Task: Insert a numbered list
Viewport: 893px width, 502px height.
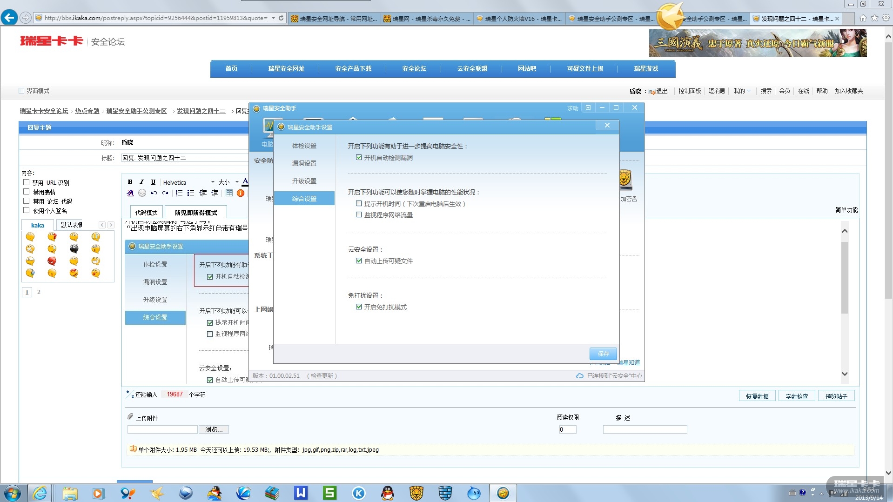Action: [x=179, y=193]
